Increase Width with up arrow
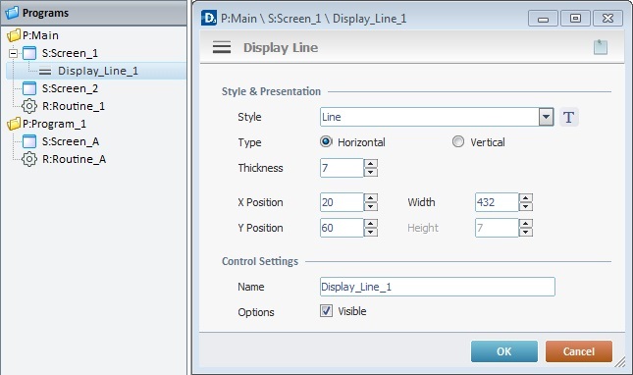The image size is (633, 375). click(x=525, y=197)
